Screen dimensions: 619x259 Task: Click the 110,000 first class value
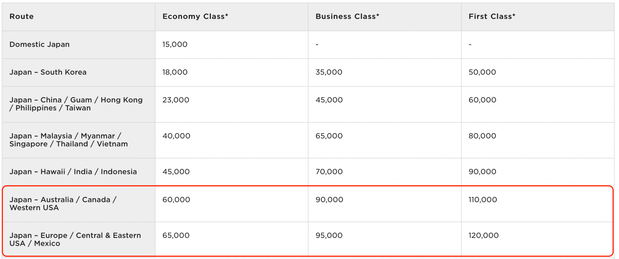pyautogui.click(x=483, y=200)
